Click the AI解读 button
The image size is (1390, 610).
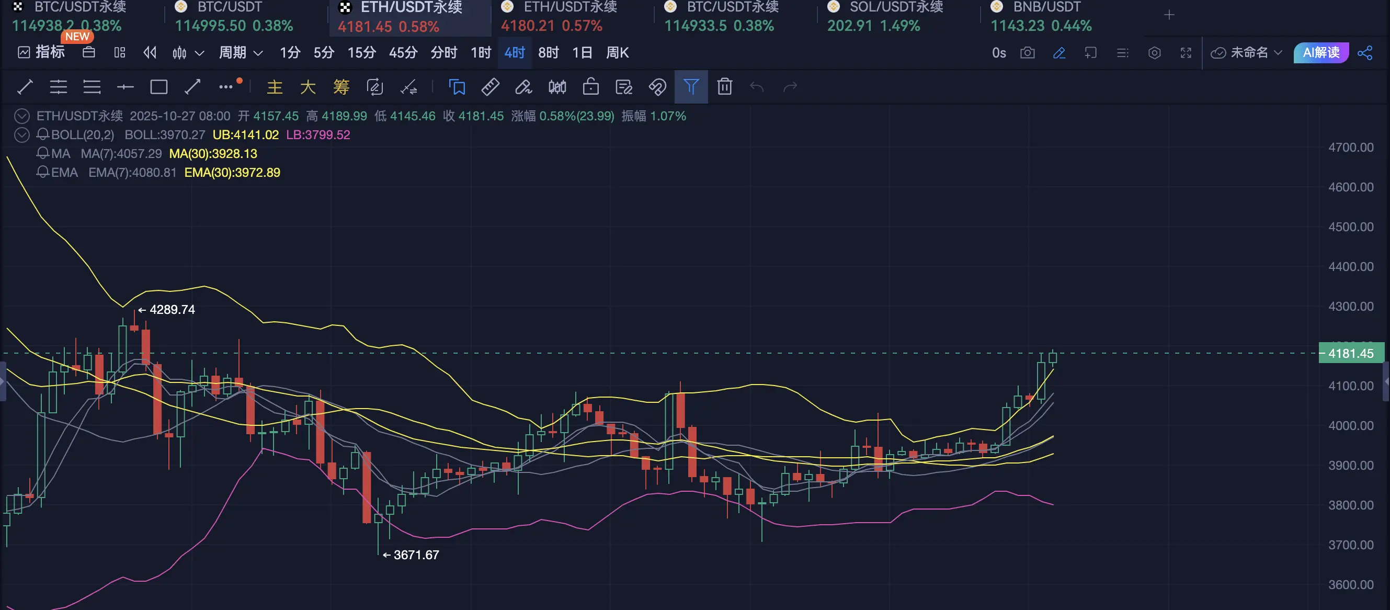click(x=1320, y=53)
